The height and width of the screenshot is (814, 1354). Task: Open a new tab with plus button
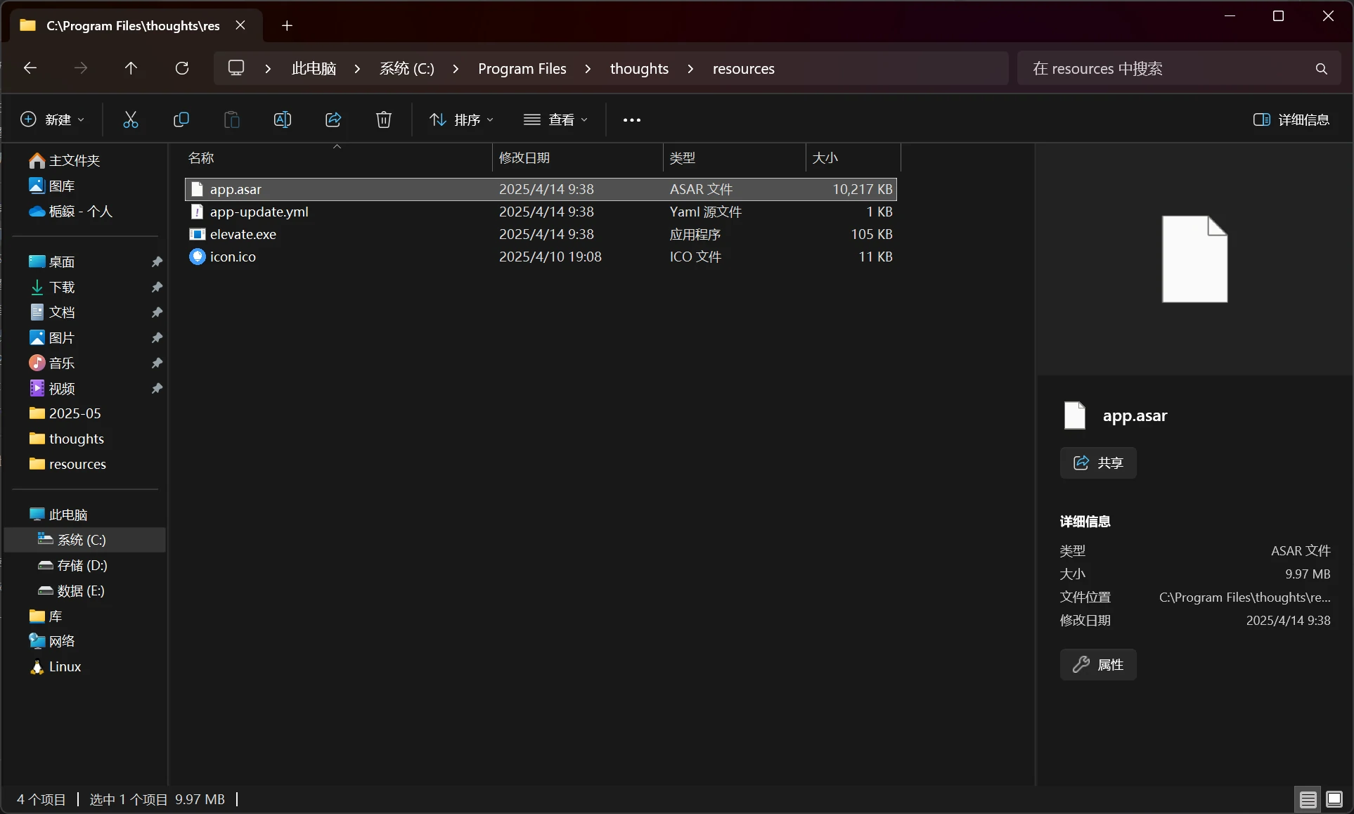click(x=287, y=26)
